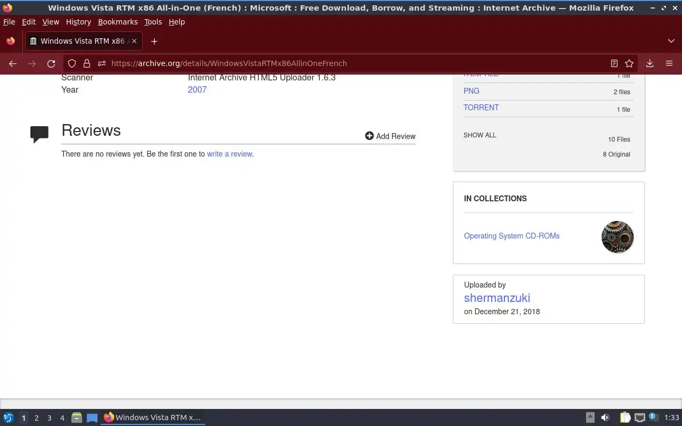Open the Bookmarks menu
This screenshot has height=426, width=682.
pos(118,22)
